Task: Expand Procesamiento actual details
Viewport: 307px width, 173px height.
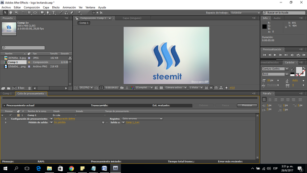Action: pyautogui.click(x=4, y=106)
